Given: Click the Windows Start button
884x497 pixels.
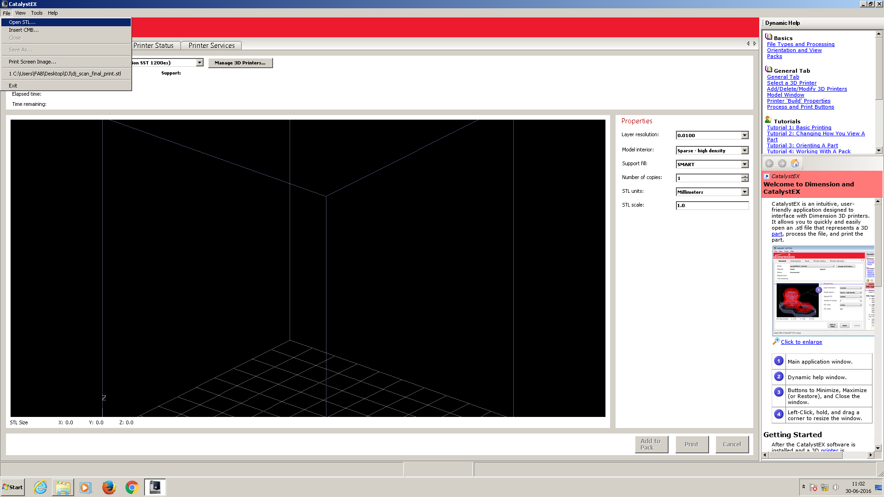Looking at the screenshot, I should pos(13,487).
